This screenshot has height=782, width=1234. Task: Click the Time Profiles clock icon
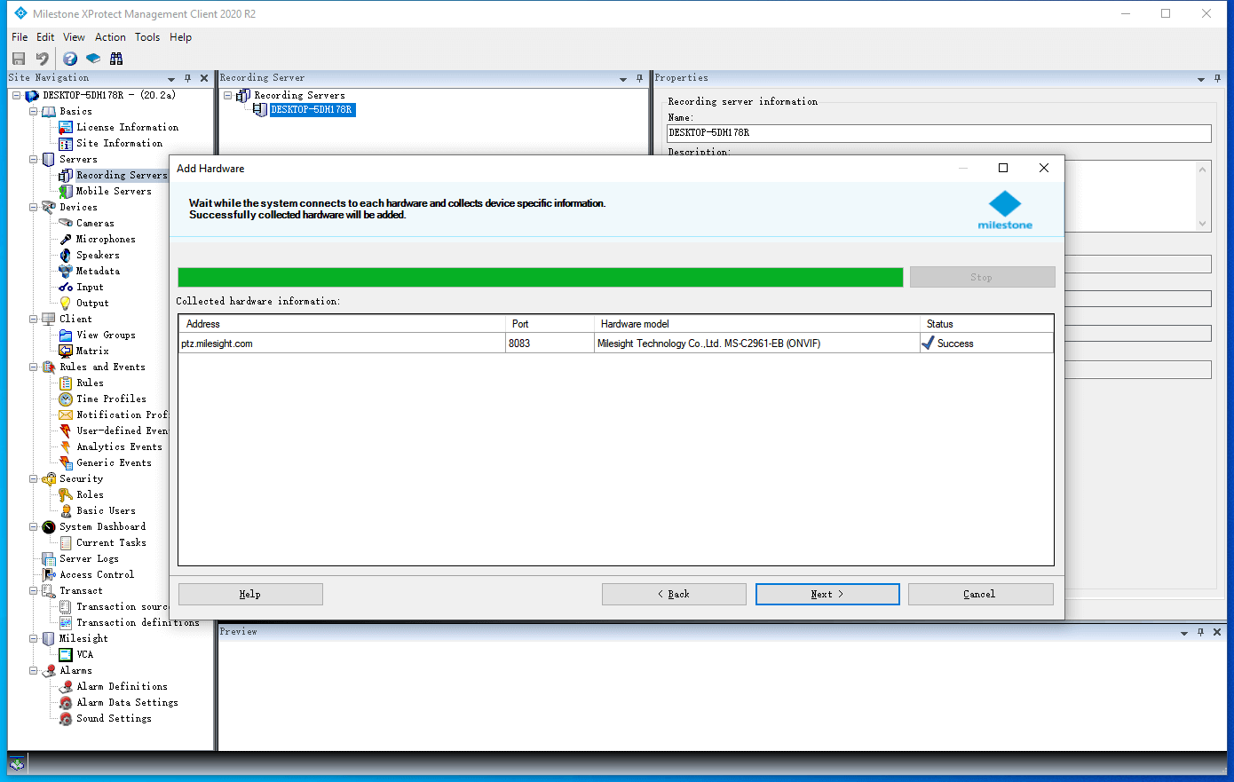click(66, 399)
